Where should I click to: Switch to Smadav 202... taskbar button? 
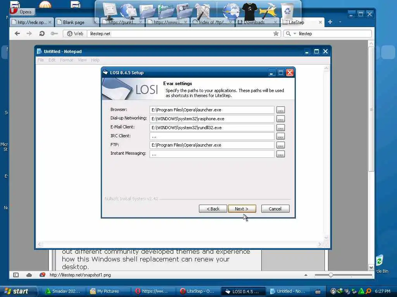pos(63,291)
